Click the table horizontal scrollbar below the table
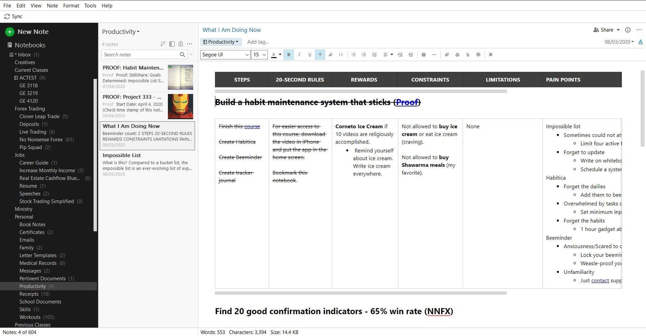646x336 pixels. (360, 293)
